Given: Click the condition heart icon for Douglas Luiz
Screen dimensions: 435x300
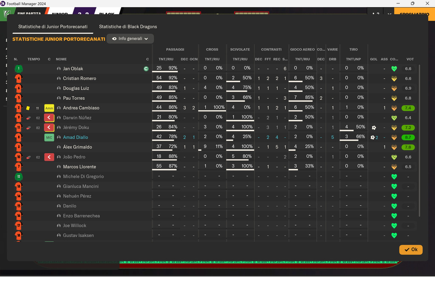Looking at the screenshot, I should pos(394,88).
